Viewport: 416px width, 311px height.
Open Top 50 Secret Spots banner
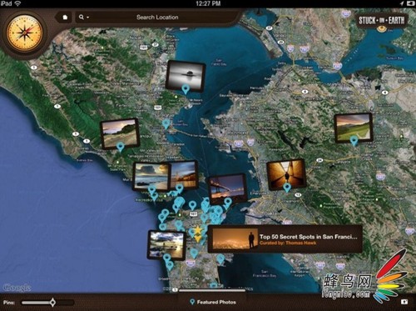[x=285, y=239]
